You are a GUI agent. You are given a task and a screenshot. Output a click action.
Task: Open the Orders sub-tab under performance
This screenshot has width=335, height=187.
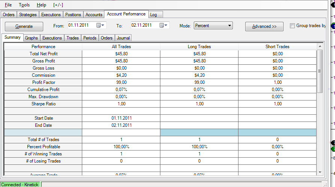coord(106,38)
